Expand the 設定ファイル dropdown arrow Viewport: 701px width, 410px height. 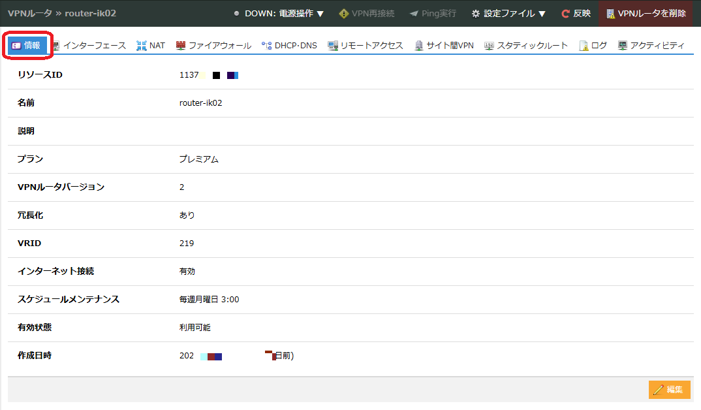[542, 14]
